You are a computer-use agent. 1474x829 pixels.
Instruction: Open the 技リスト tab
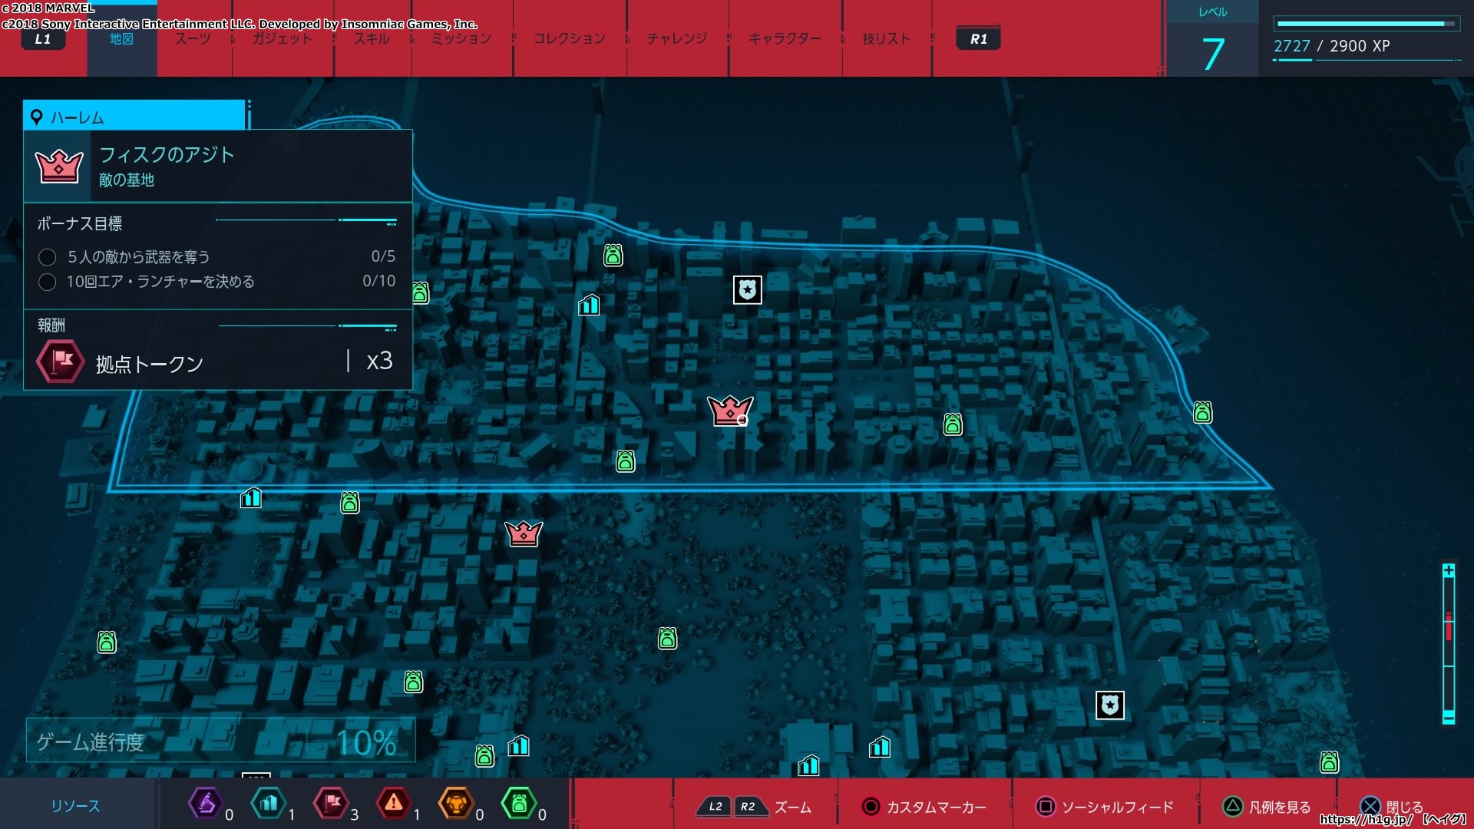click(x=887, y=38)
